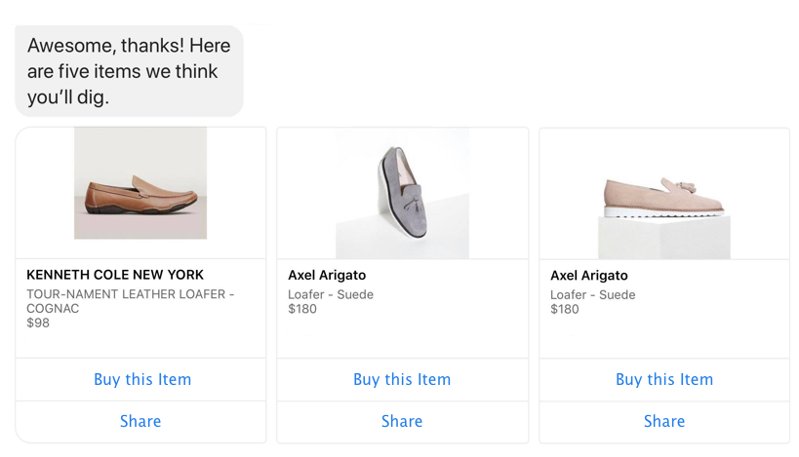Share the beige suede Axel Arigato loafer
The image size is (799, 457).
tap(664, 421)
